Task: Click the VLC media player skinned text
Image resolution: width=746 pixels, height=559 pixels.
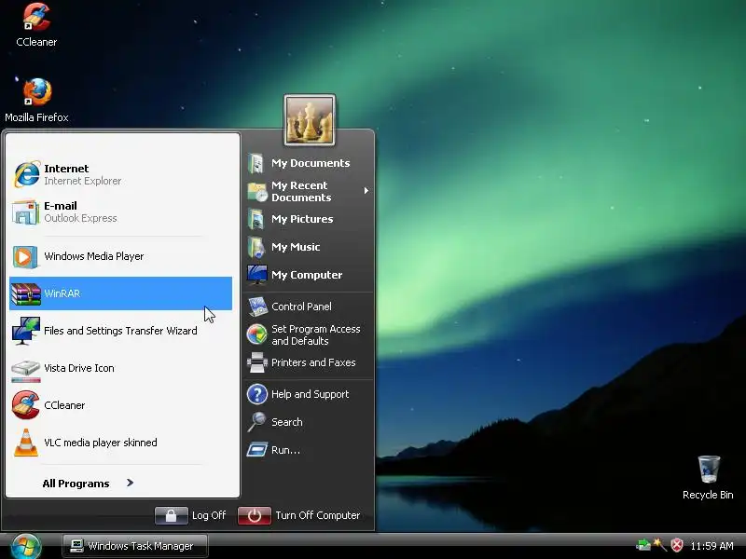Action: (x=101, y=443)
